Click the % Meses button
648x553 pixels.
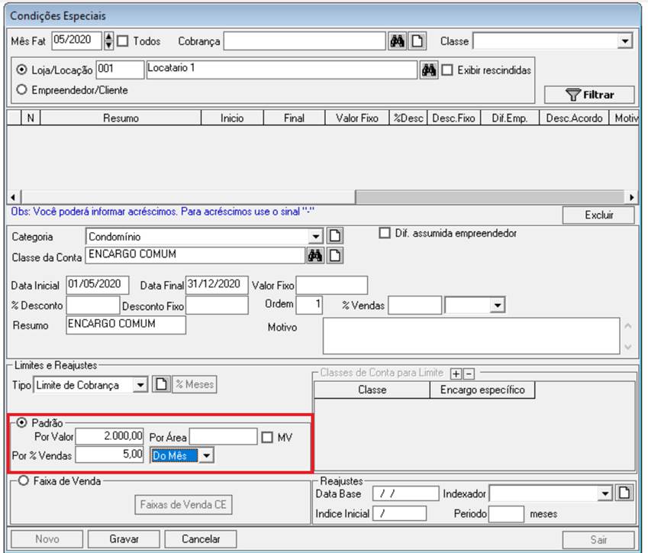pos(195,384)
